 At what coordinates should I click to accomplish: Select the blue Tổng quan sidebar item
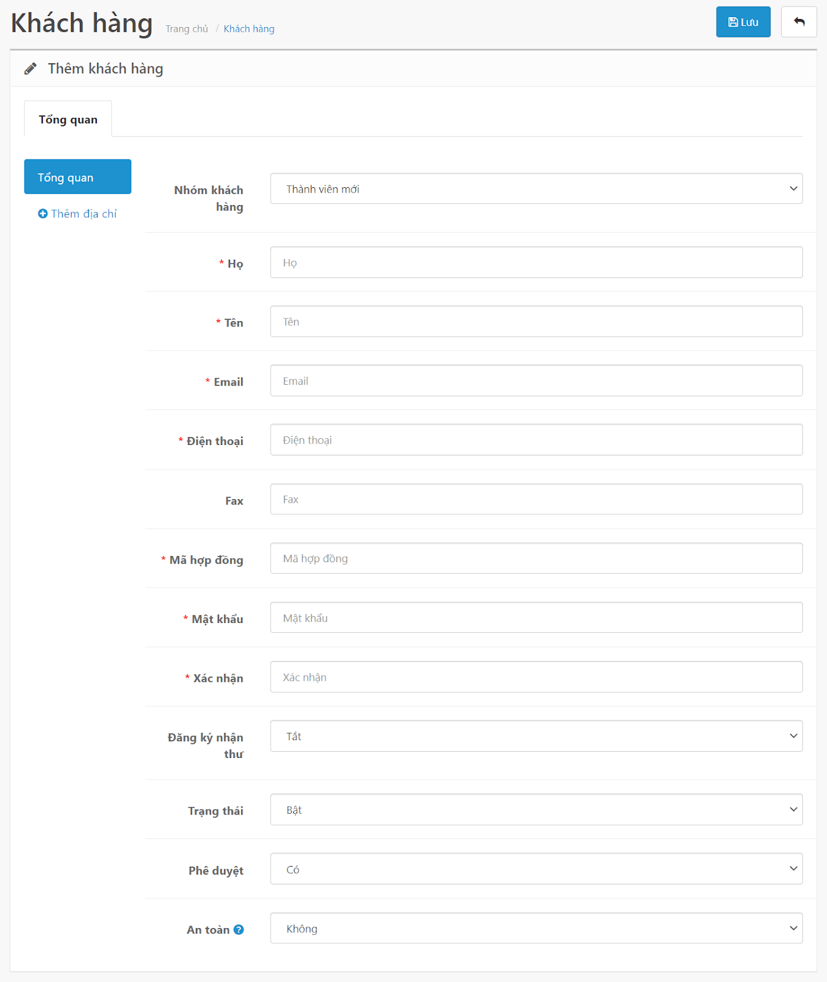click(x=77, y=177)
